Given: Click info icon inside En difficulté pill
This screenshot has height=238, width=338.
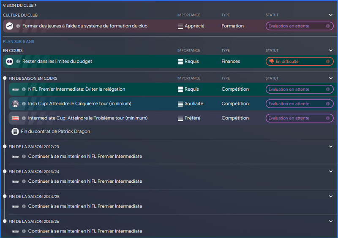Looking at the screenshot, I should (328, 62).
